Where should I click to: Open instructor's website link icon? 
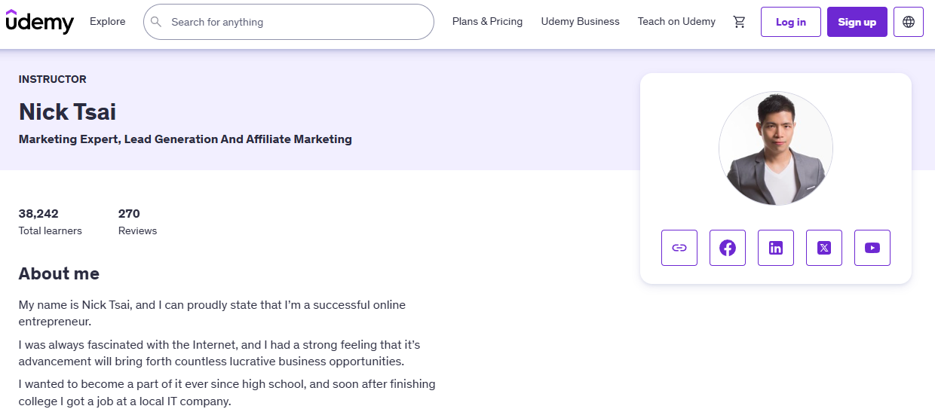click(679, 248)
